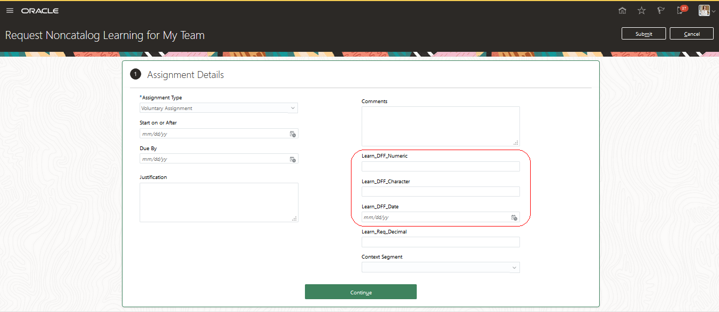This screenshot has width=719, height=312.
Task: Open calendar picker for Learn_DFF_Date
Action: tap(514, 217)
